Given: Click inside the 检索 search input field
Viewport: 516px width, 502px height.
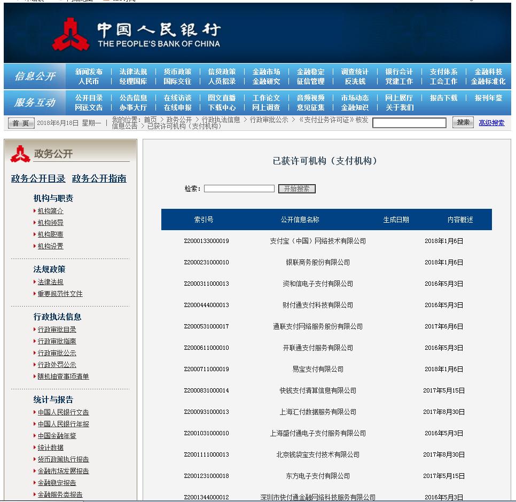Looking at the screenshot, I should [239, 188].
